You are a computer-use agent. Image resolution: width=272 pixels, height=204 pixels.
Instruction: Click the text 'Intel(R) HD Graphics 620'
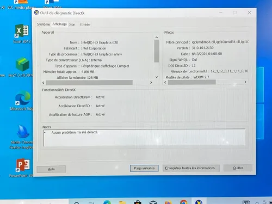(x=100, y=42)
